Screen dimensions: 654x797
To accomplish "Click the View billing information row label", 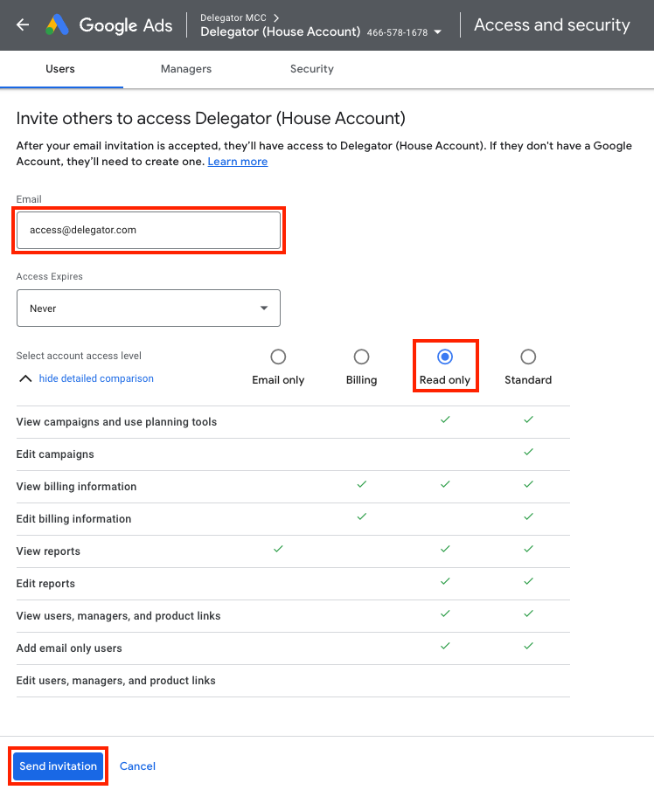I will click(76, 487).
